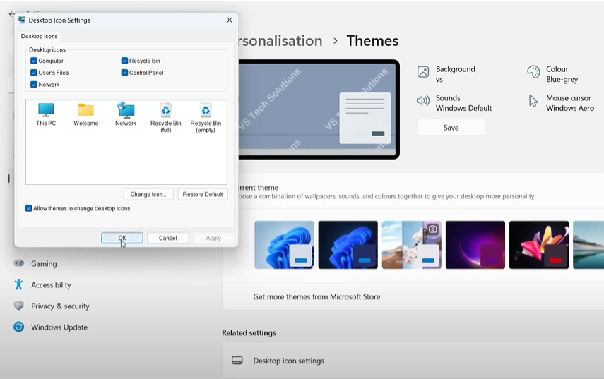Click the Desktop Icon Settings title bar icon

pos(22,20)
